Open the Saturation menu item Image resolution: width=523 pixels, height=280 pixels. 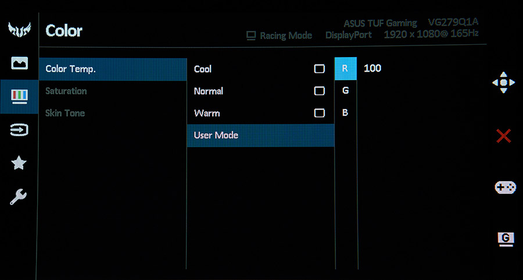pos(66,91)
